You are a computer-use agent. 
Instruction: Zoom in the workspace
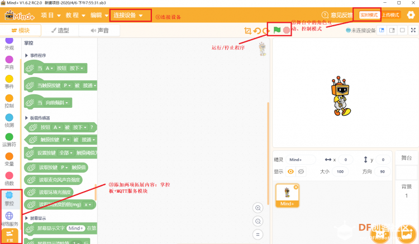click(x=258, y=208)
